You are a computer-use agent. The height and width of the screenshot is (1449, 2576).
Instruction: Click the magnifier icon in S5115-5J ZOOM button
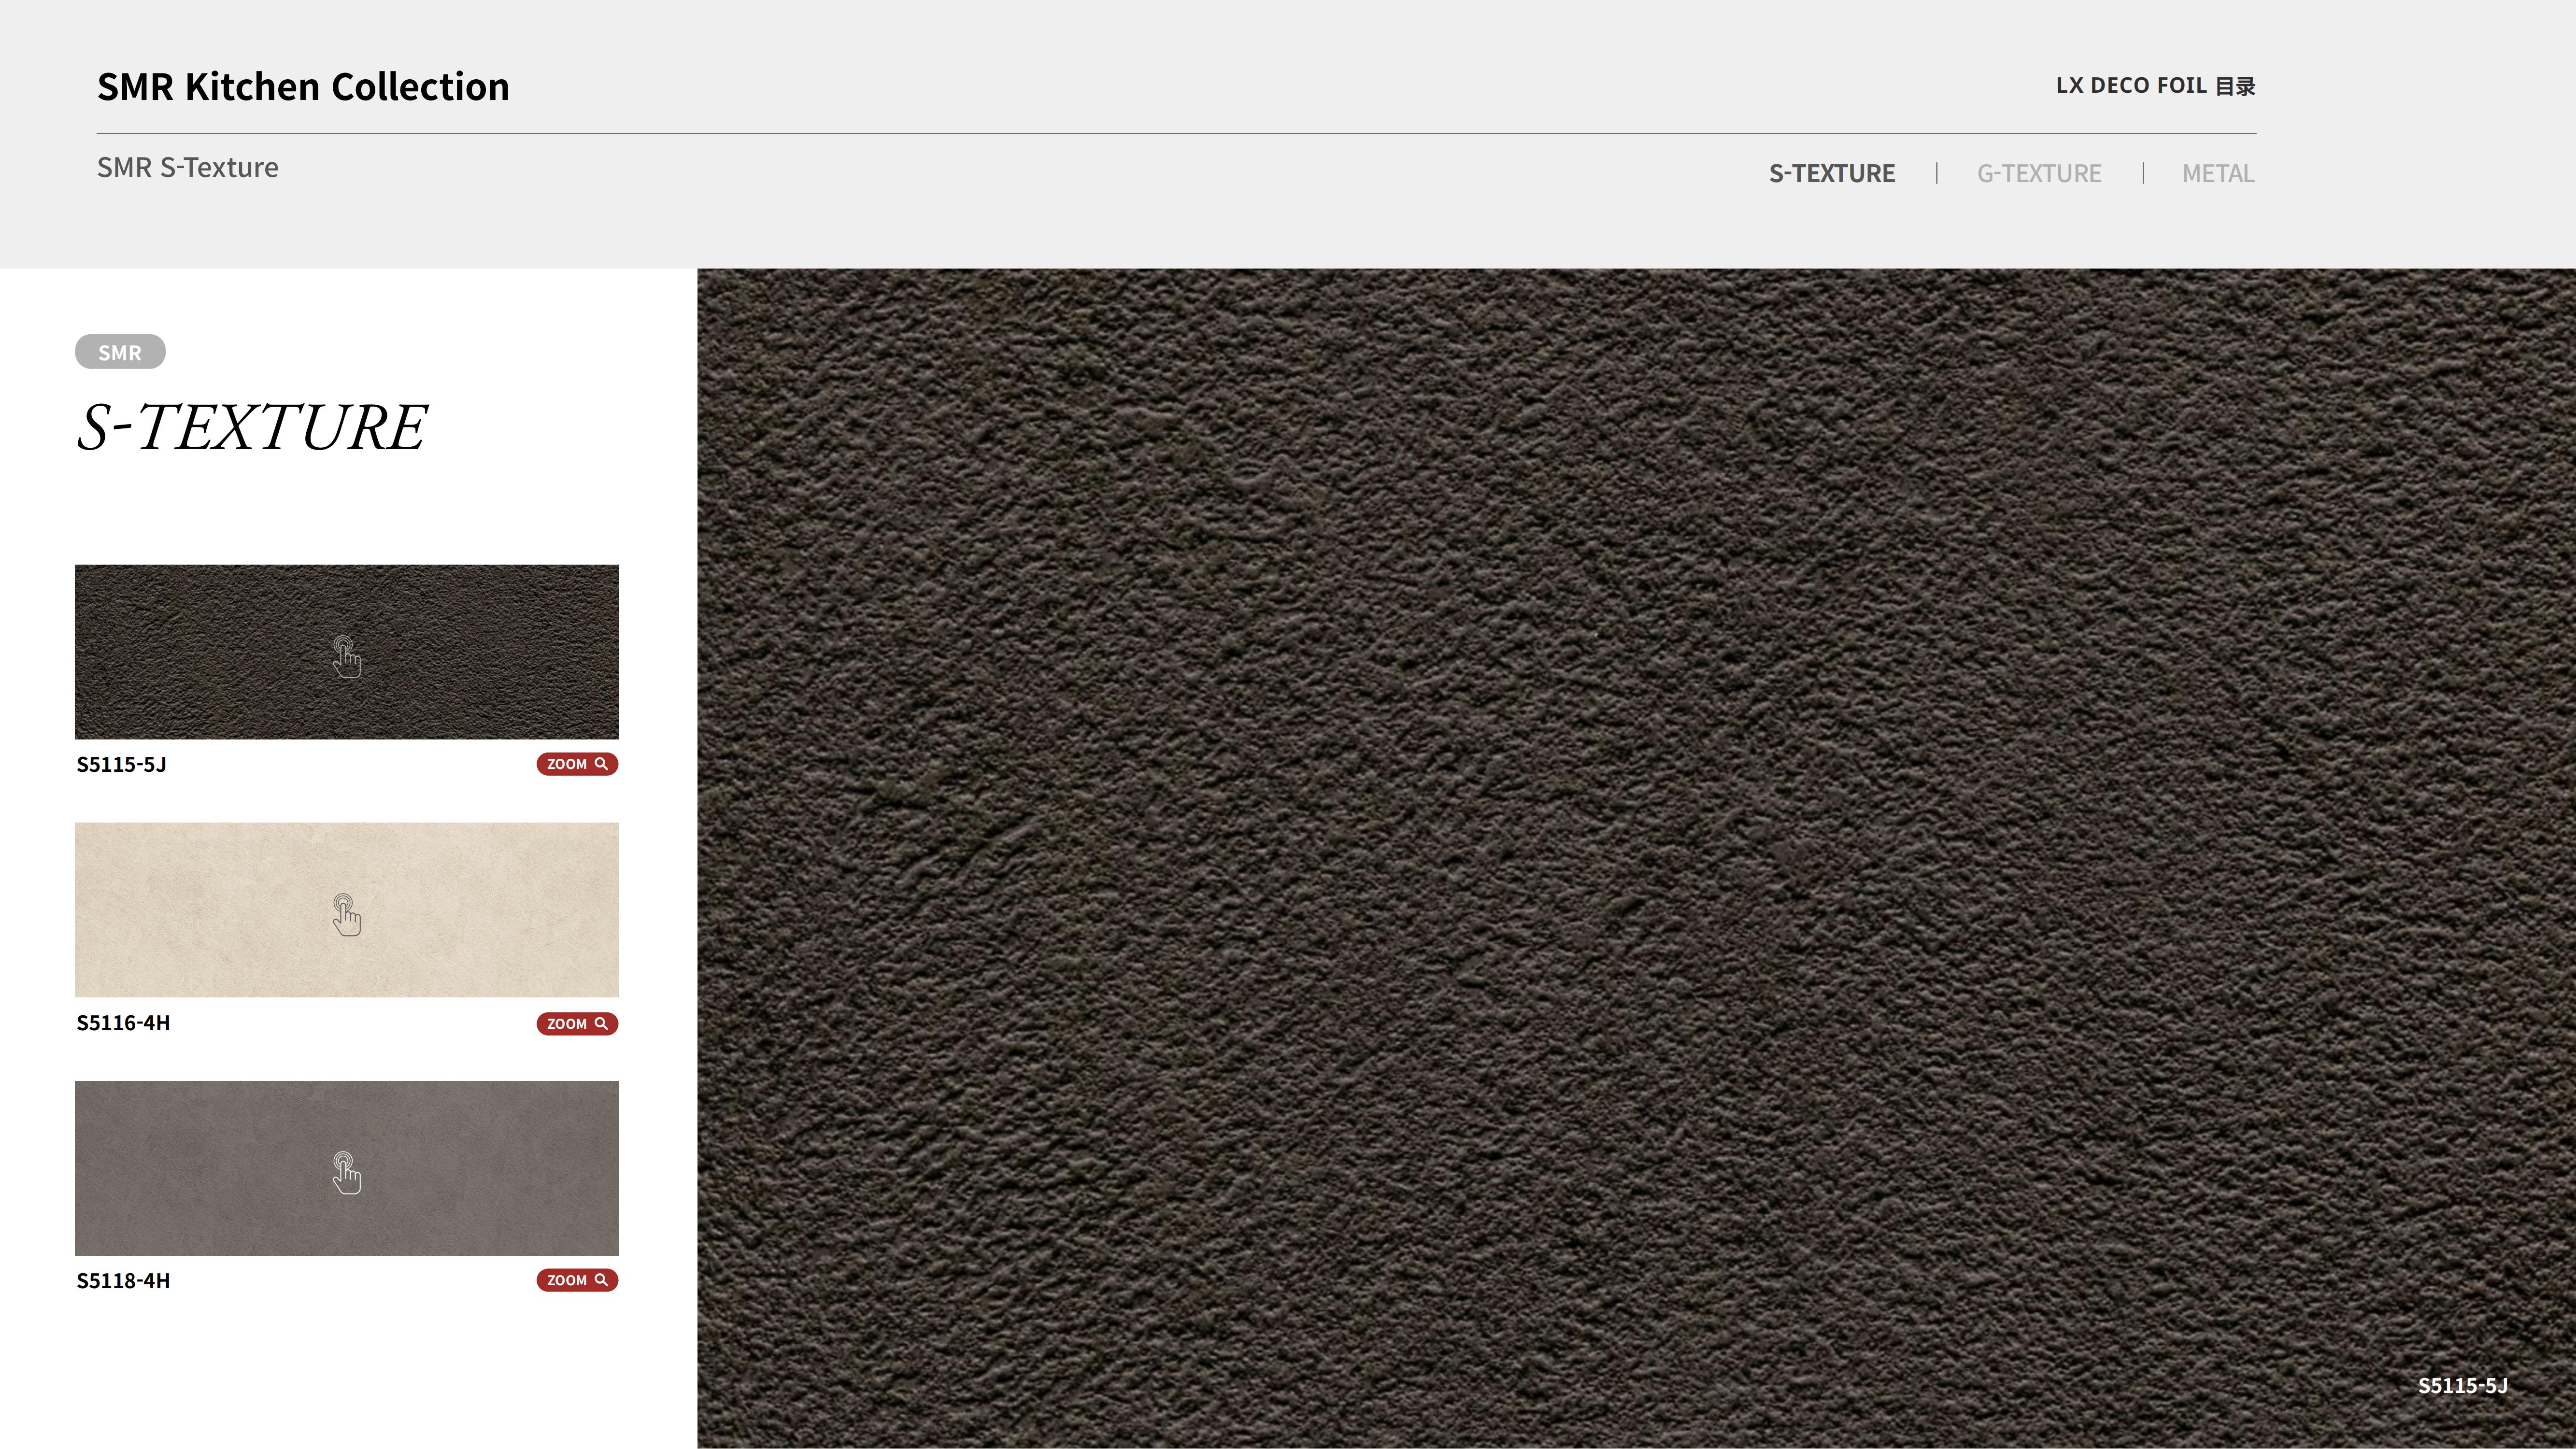coord(601,764)
